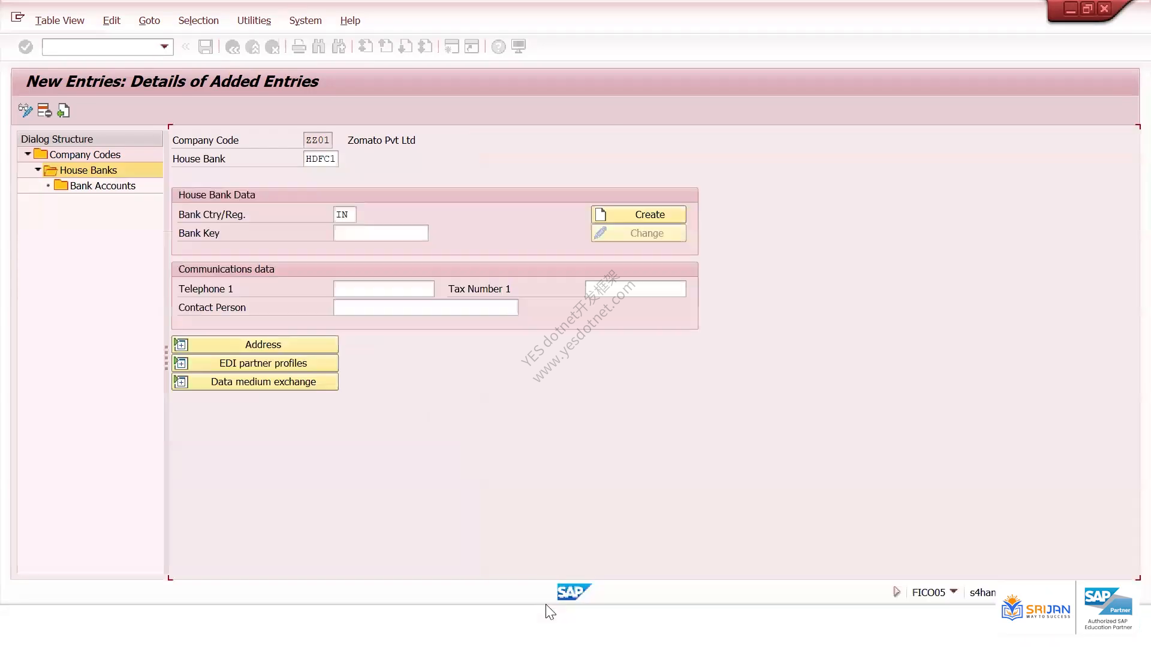Screen dimensions: 1151x647
Task: Select Bank Accounts in the dialog structure
Action: pos(103,186)
